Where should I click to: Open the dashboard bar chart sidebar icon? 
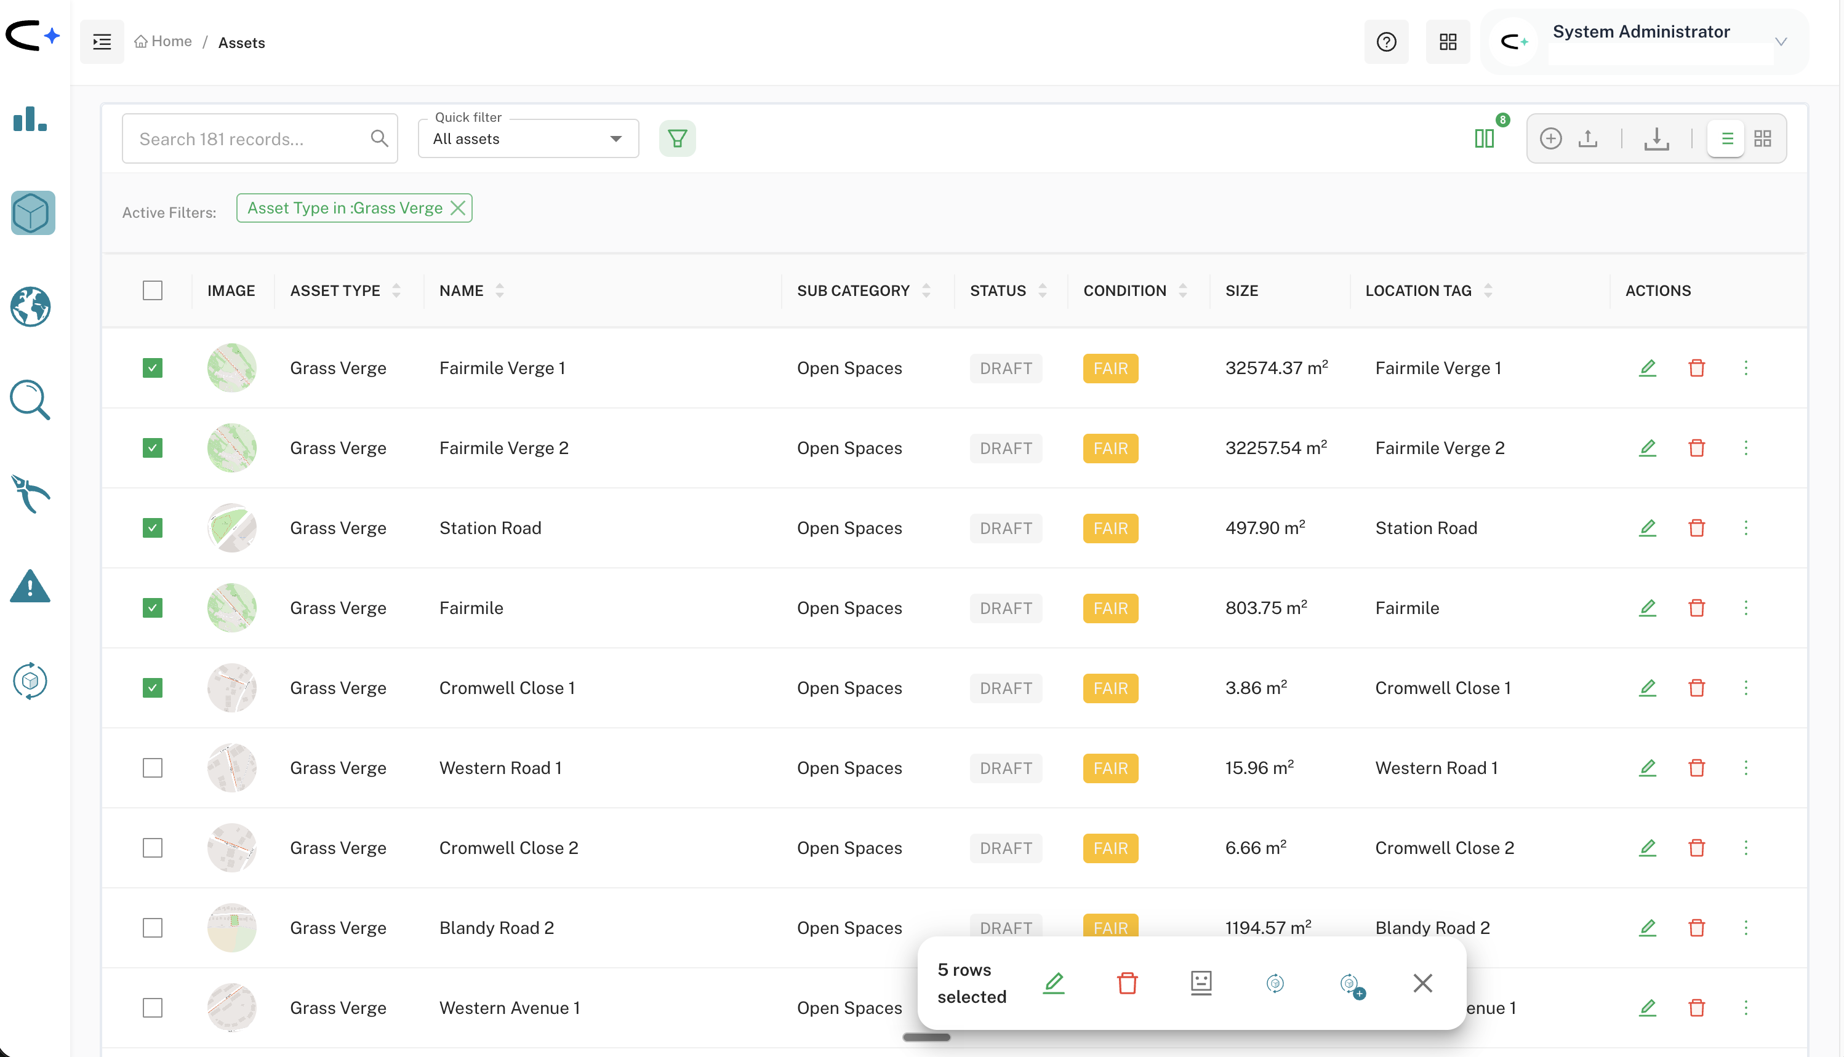[30, 119]
